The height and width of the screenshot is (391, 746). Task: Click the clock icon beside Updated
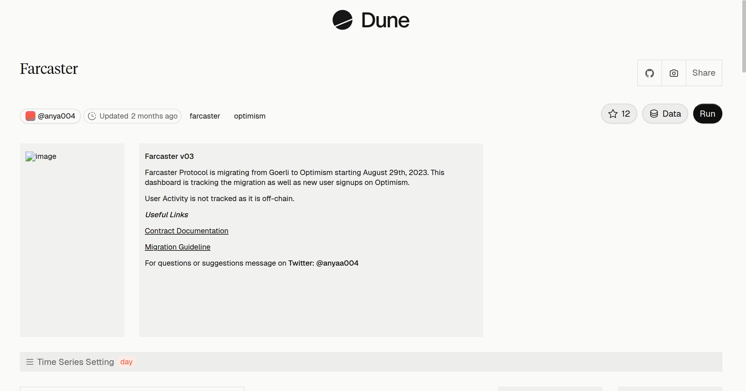click(92, 116)
